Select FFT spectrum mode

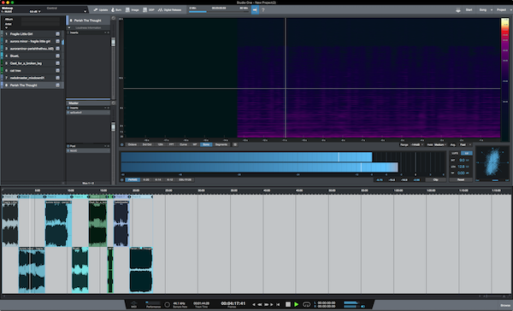coord(172,144)
